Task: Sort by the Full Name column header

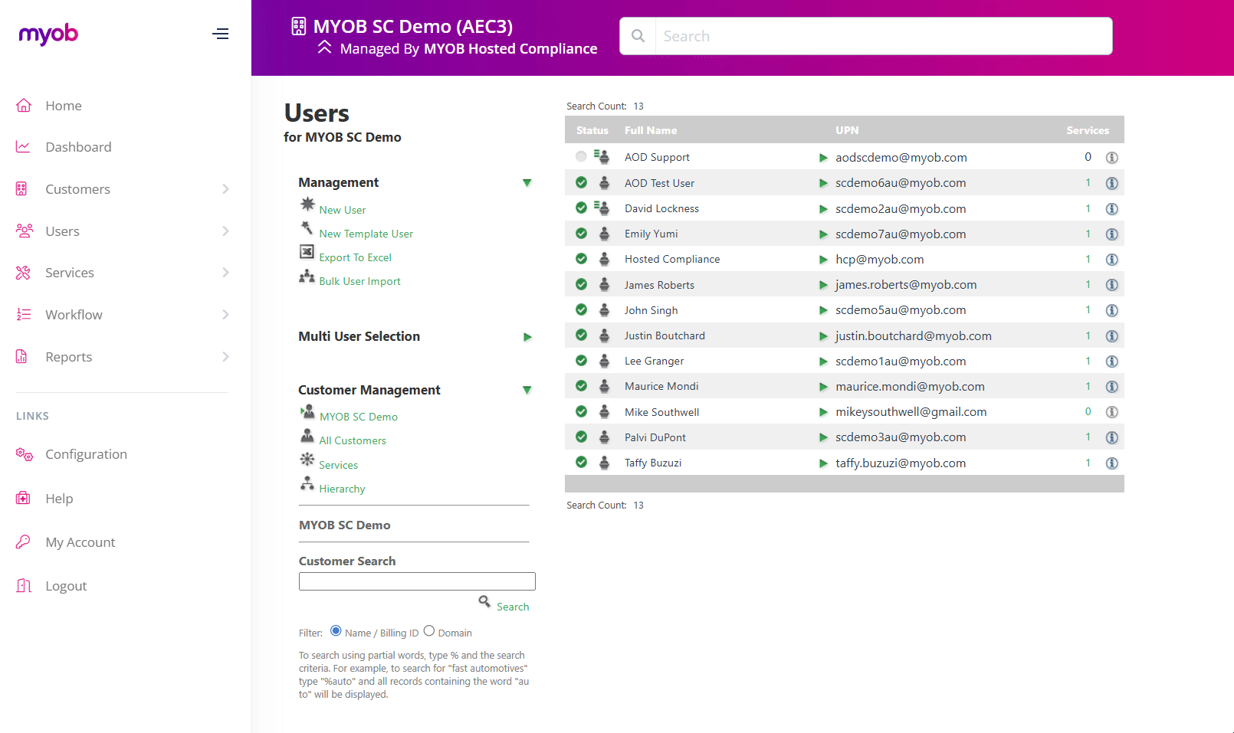Action: point(651,130)
